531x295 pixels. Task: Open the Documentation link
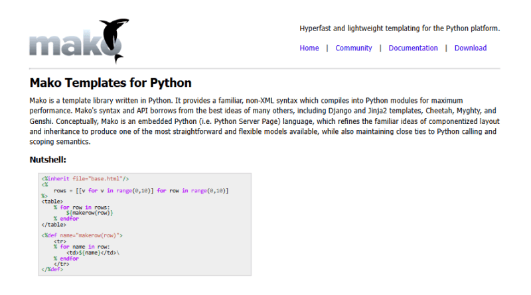click(413, 48)
